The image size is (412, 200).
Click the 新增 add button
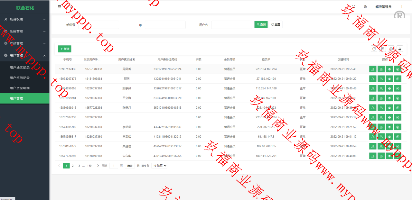click(x=65, y=49)
